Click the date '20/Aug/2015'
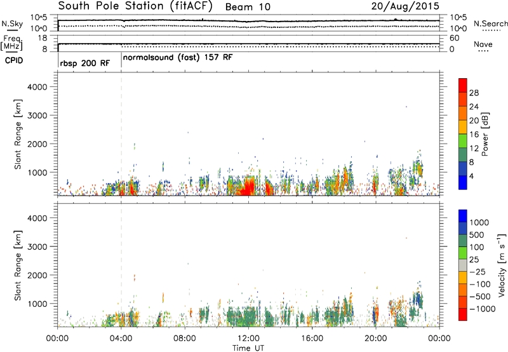This screenshot has height=352, width=508. (x=405, y=6)
